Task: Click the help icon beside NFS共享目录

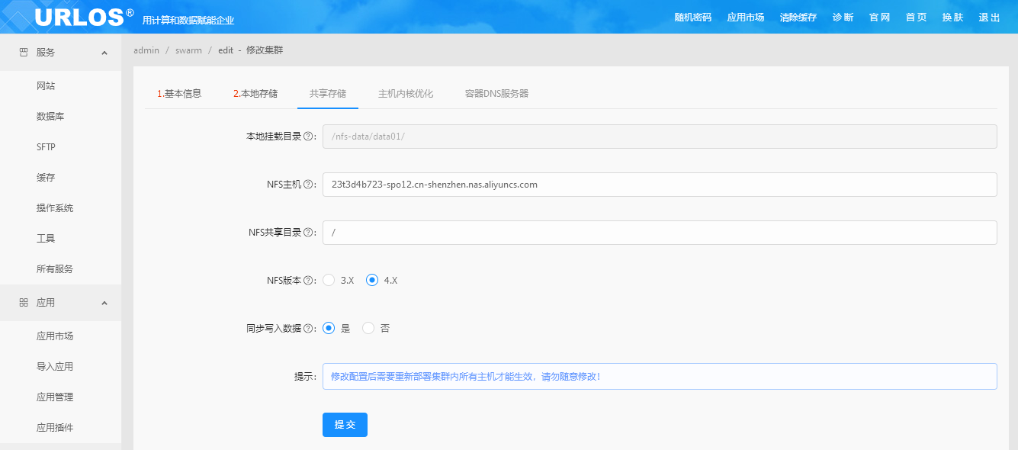Action: tap(309, 233)
